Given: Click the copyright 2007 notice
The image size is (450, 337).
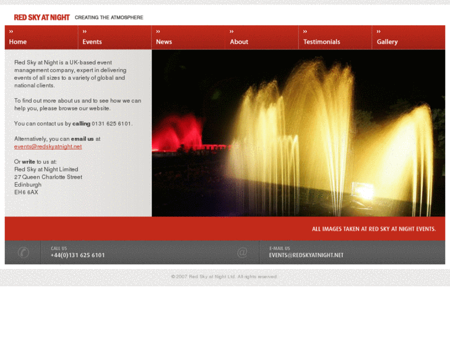Looking at the screenshot, I should click(x=224, y=277).
